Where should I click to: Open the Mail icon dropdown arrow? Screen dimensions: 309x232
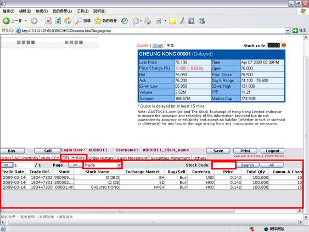[141, 21]
